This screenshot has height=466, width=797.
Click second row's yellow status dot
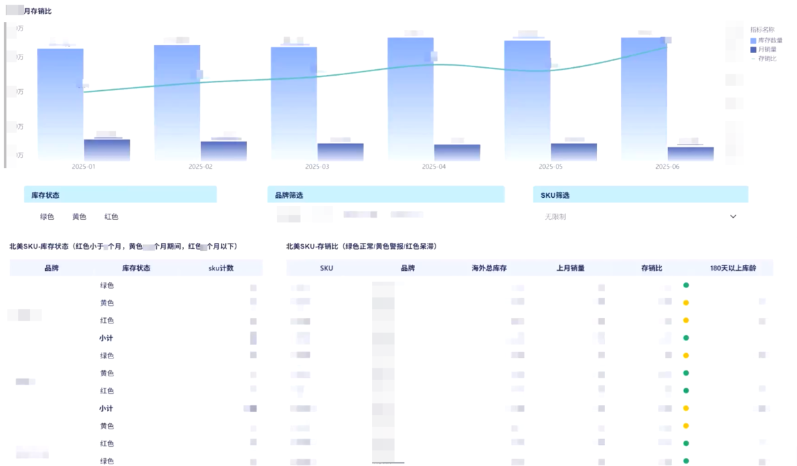[x=686, y=303]
